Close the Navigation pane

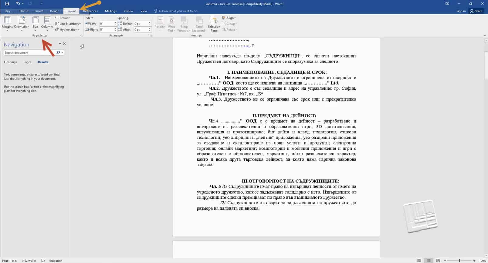64,44
